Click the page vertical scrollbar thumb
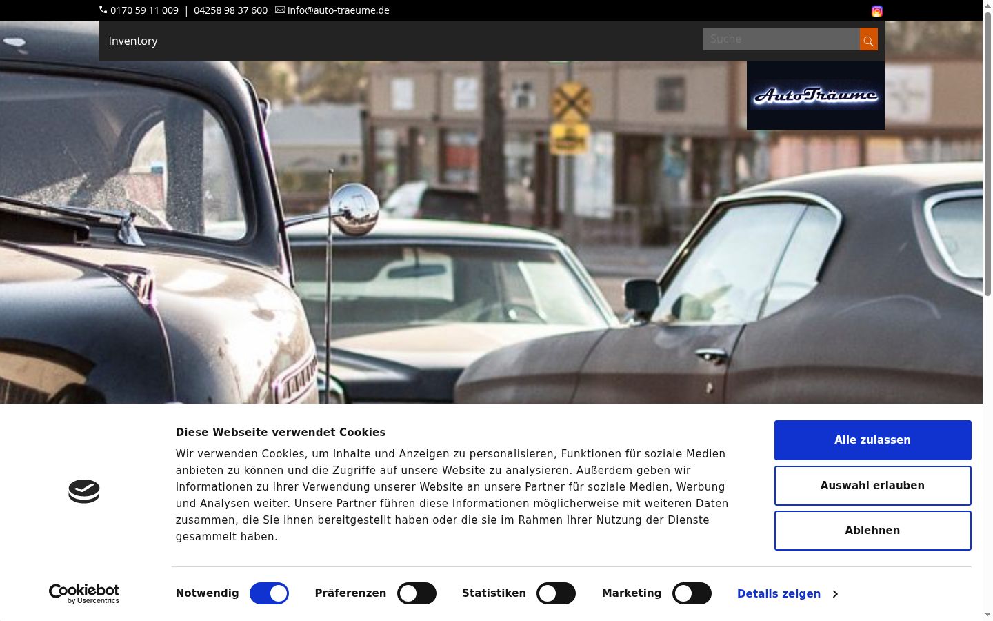This screenshot has width=993, height=621. point(987,154)
